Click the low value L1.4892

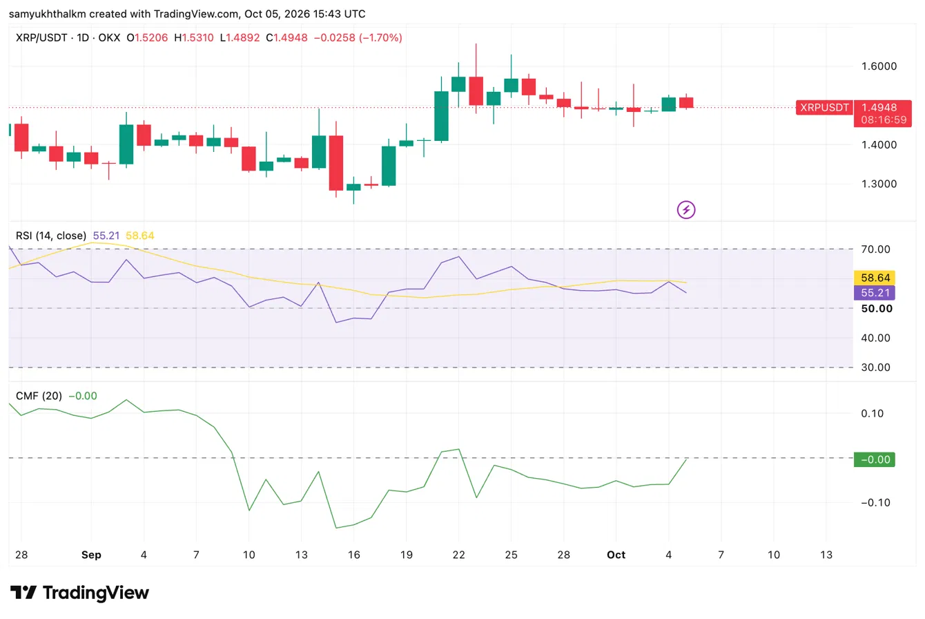pyautogui.click(x=240, y=38)
